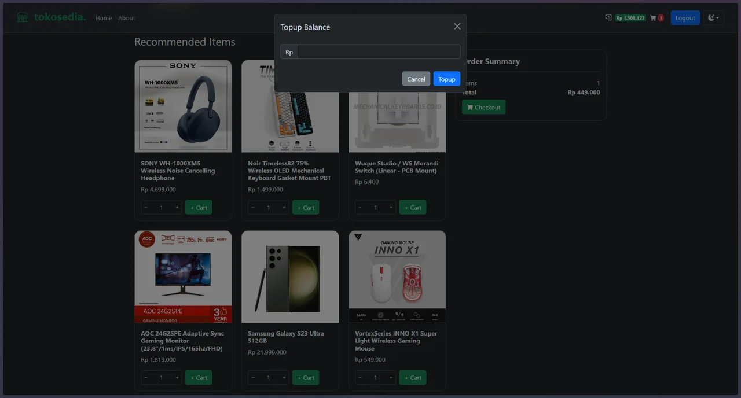Open the Samsung Galaxy S23 Ultra image
The height and width of the screenshot is (398, 741).
pyautogui.click(x=290, y=277)
